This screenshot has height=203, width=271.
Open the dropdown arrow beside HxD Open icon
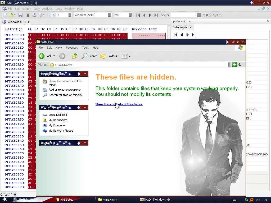15,15
